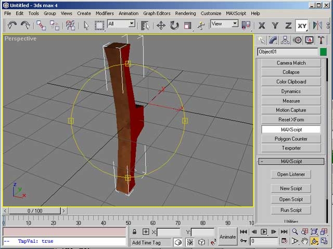Image resolution: width=333 pixels, height=249 pixels.
Task: Switch to the Utilities hammer tab
Action: [x=322, y=40]
